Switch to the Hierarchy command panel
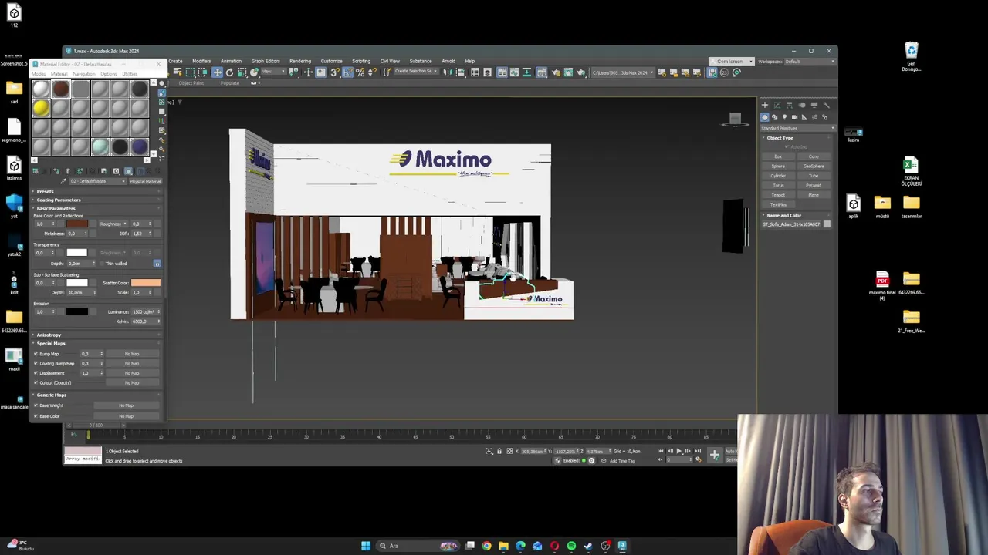Viewport: 988px width, 555px height. [x=790, y=105]
